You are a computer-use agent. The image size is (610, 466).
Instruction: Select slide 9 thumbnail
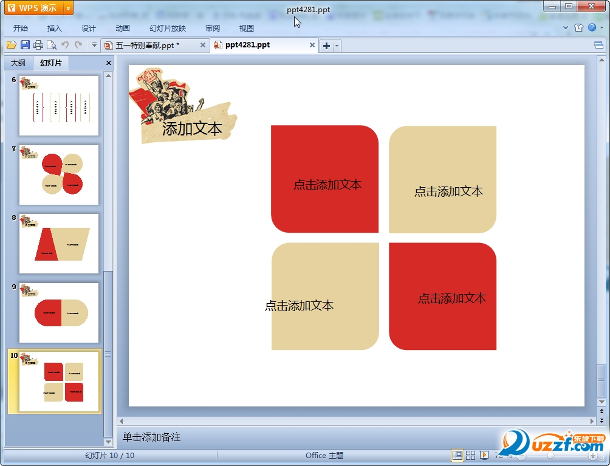click(59, 313)
